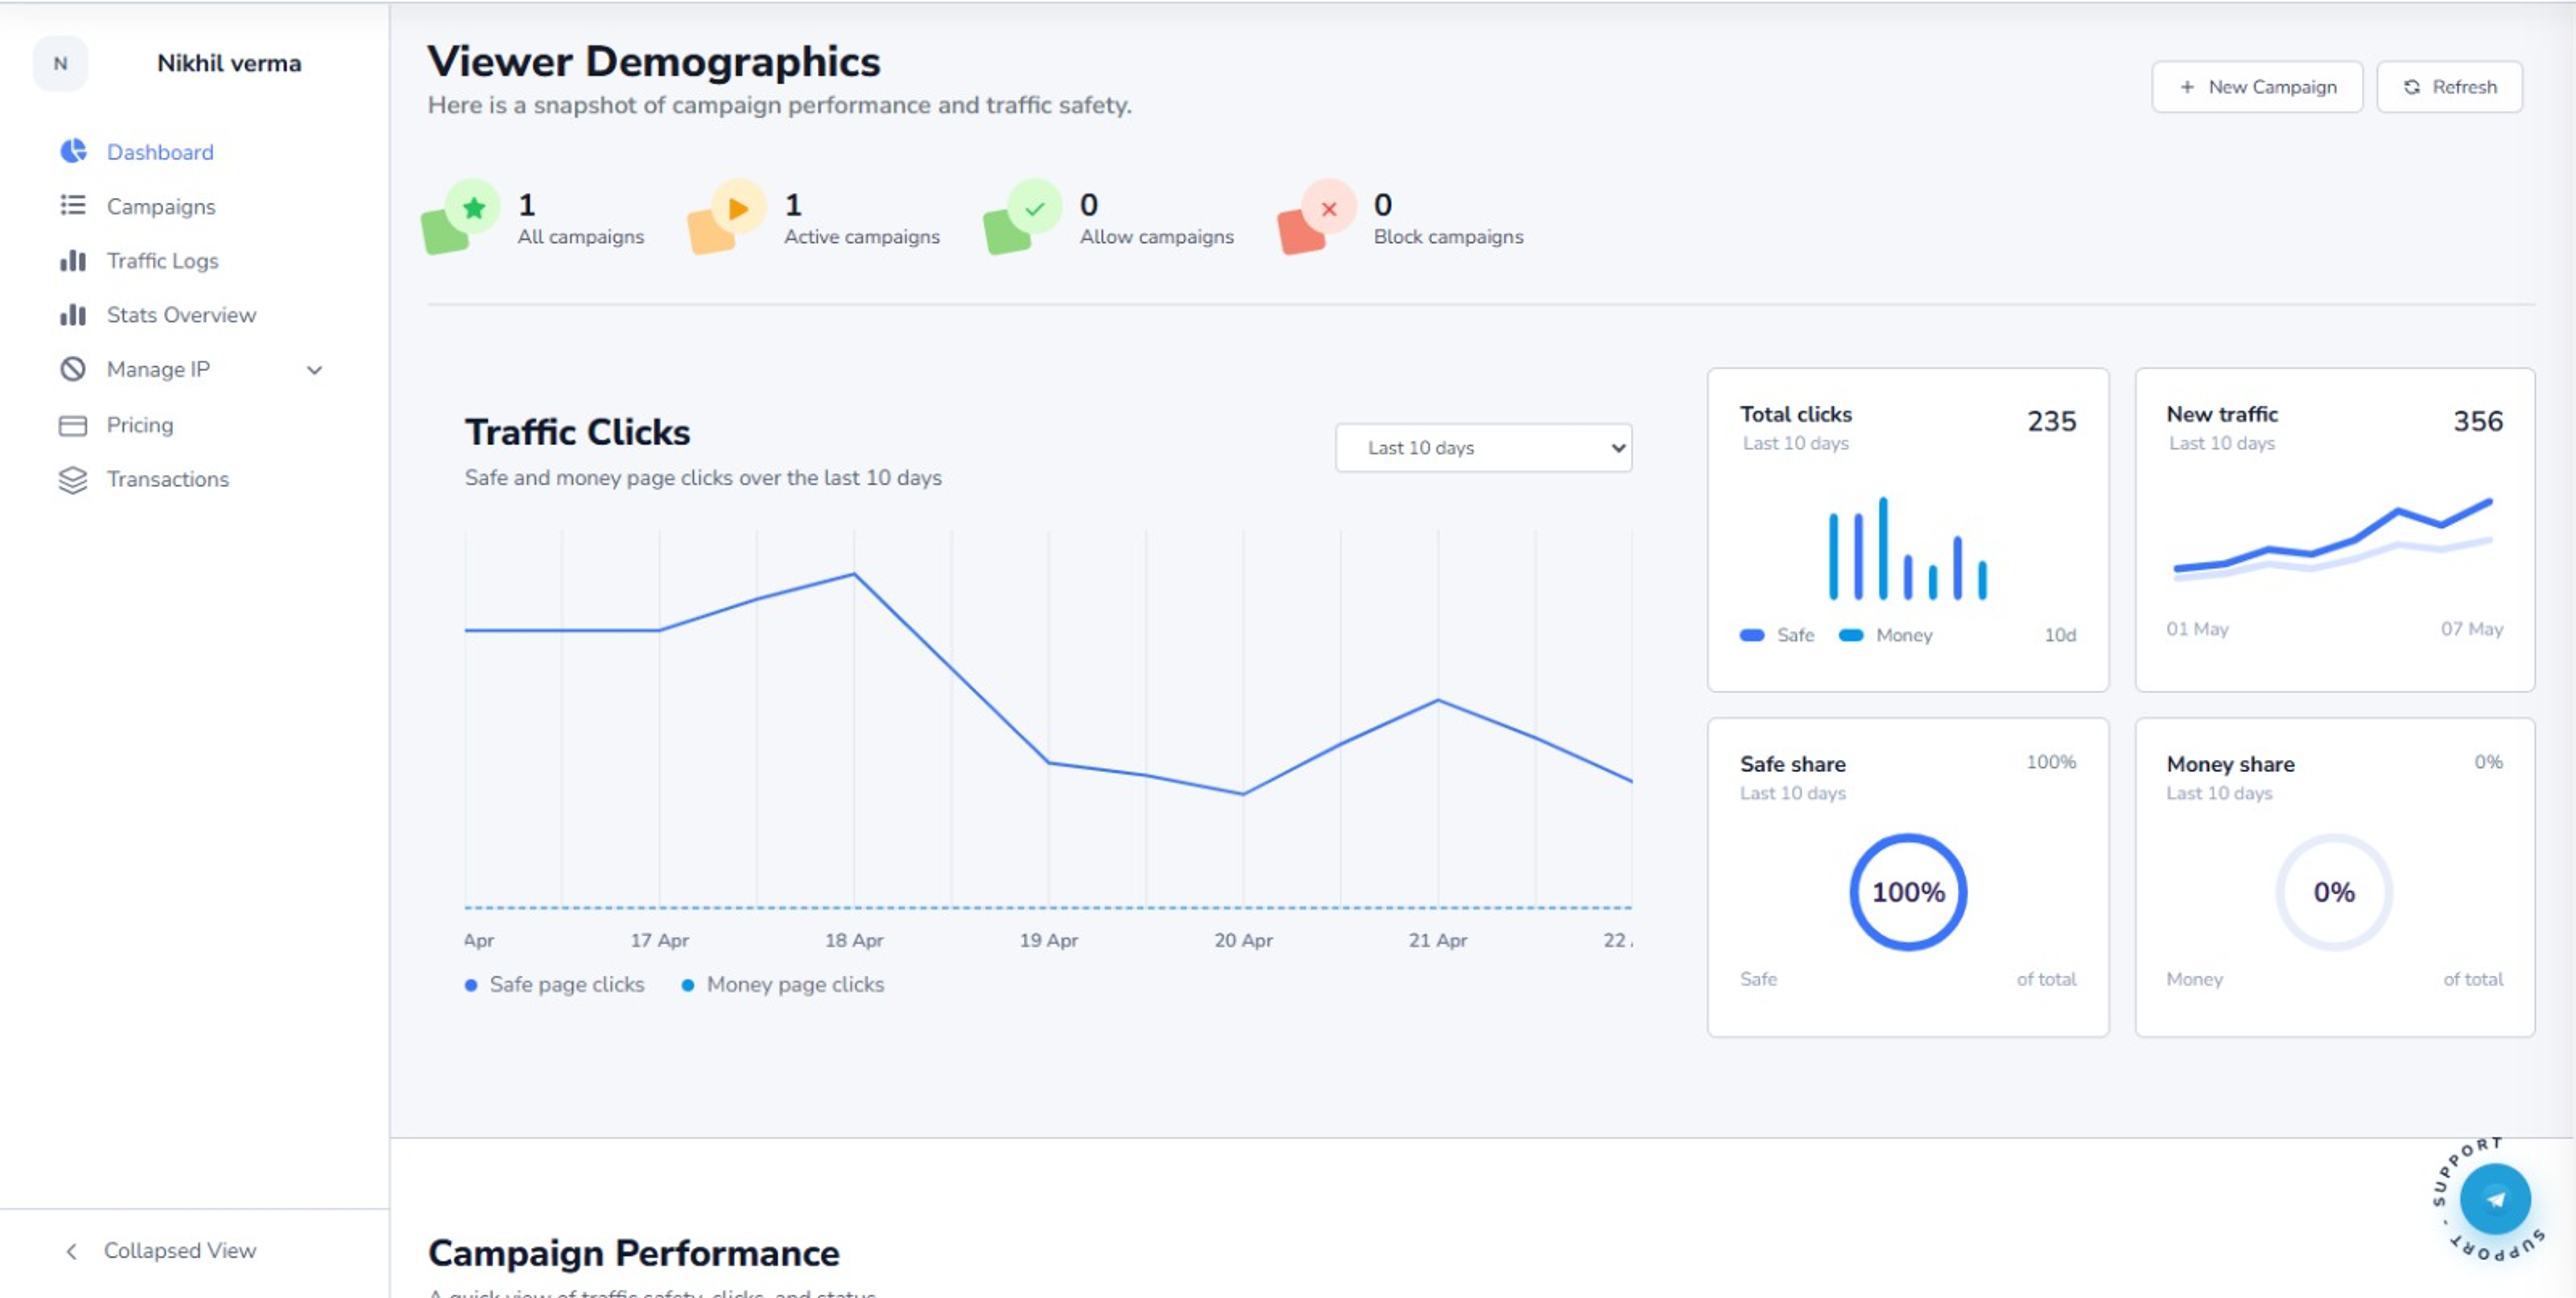2576x1298 pixels.
Task: Click the 19 Apr axis label
Action: (x=1048, y=941)
